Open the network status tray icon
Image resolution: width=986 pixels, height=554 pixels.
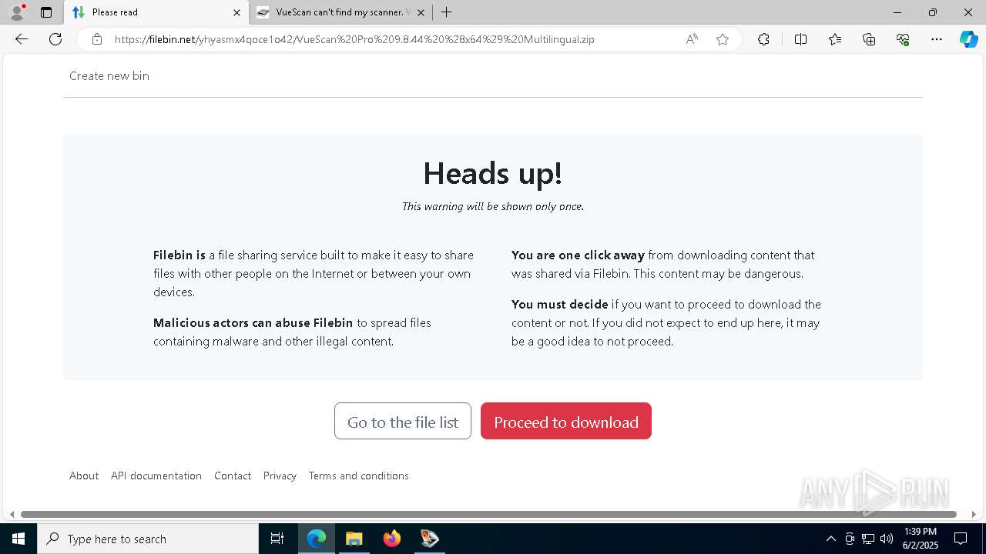click(x=868, y=539)
